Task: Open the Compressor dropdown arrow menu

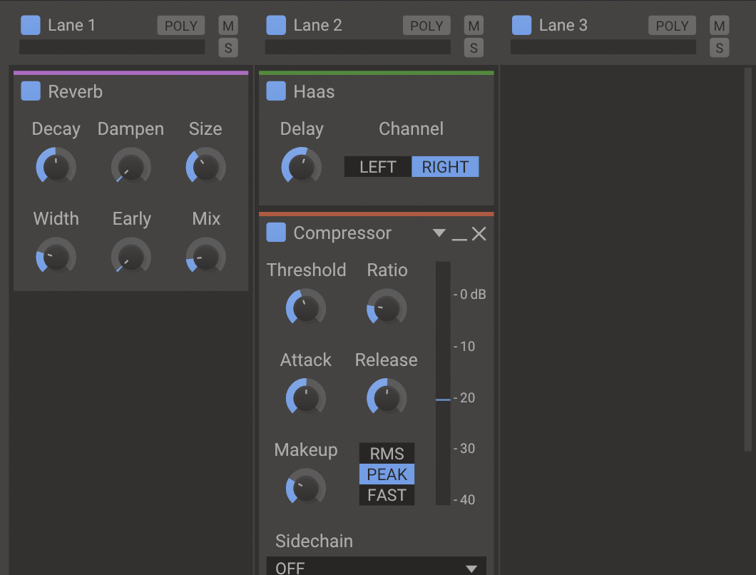Action: (439, 233)
